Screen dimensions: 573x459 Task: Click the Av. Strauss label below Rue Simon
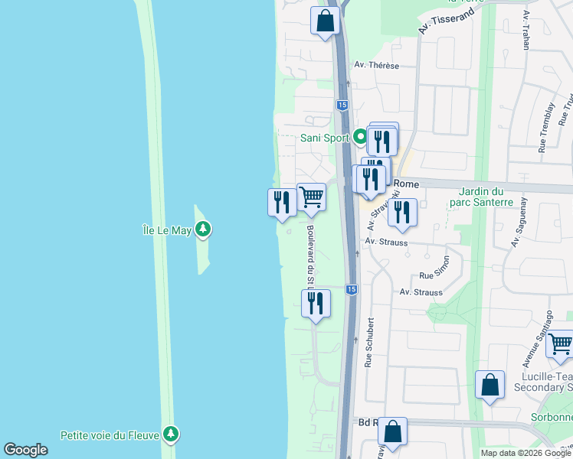click(x=421, y=292)
